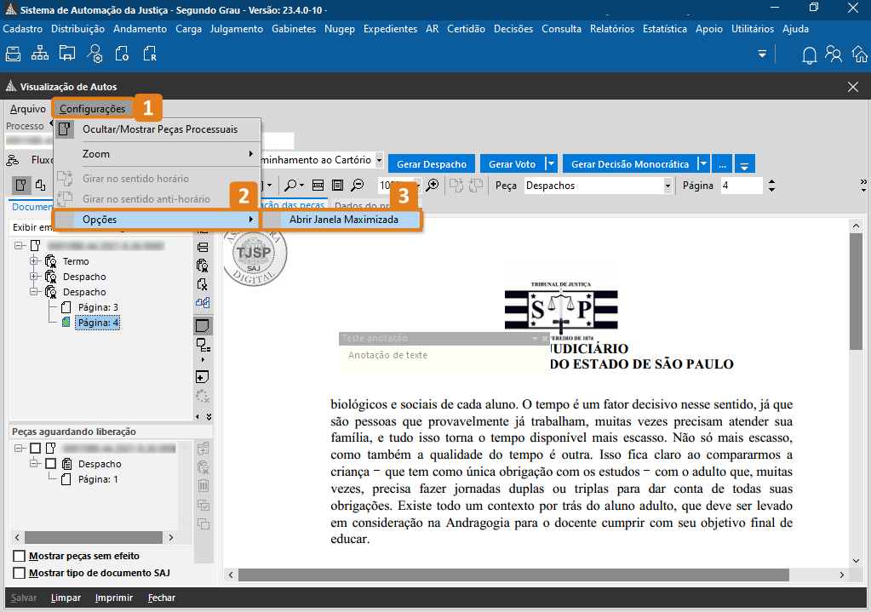The width and height of the screenshot is (871, 612).
Task: Click the magnifier search tool icon
Action: point(290,185)
